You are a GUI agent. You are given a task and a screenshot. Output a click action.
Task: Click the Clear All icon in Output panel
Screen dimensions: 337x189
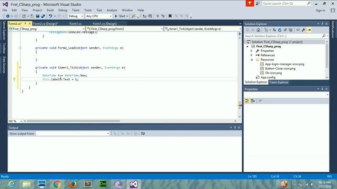[136, 133]
